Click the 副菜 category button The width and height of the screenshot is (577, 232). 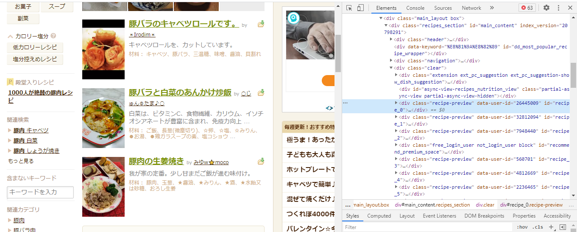click(23, 19)
